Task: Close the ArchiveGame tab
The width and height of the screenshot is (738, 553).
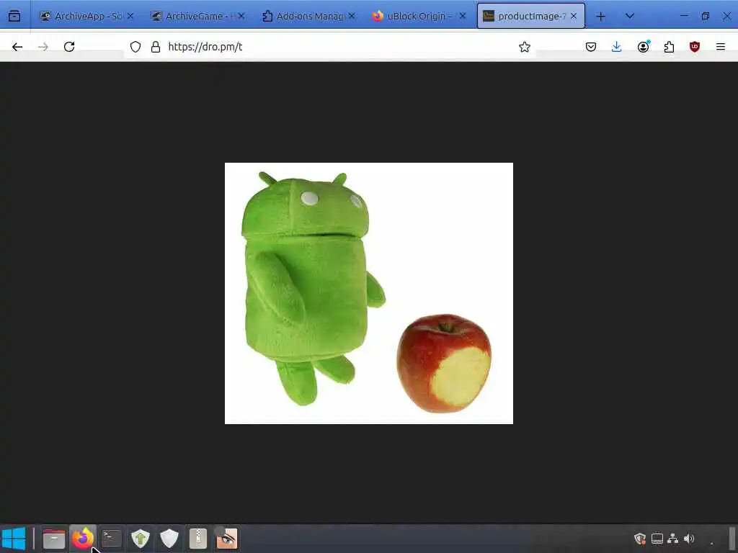Action: point(241,16)
